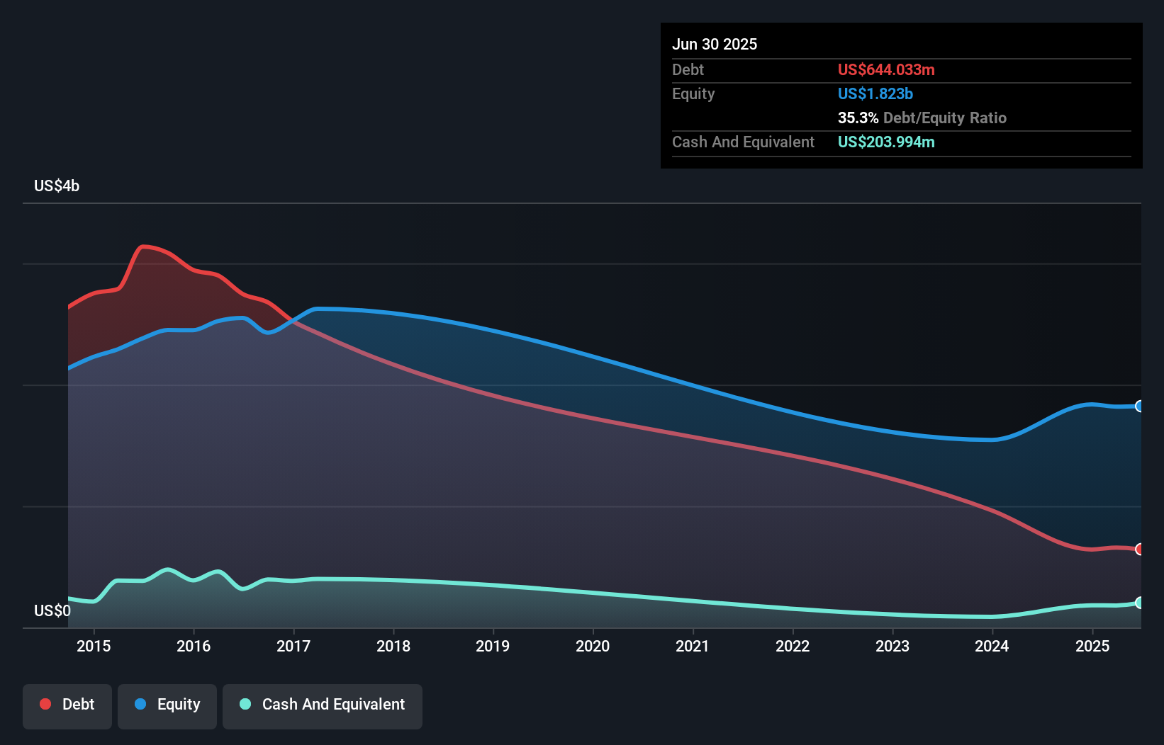This screenshot has height=745, width=1164.
Task: Select the red Debt endpoint marker on the chart
Action: pos(1138,549)
